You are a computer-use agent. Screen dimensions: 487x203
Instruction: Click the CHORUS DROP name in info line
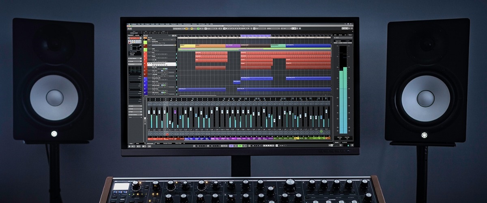coord(134,33)
